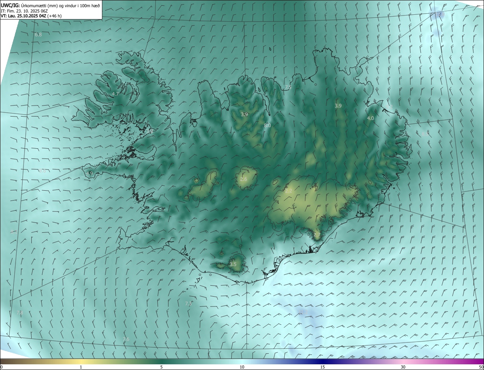Image resolution: width=484 pixels, height=370 pixels.
Task: Click the '10' tick on the color scale
Action: point(242,367)
